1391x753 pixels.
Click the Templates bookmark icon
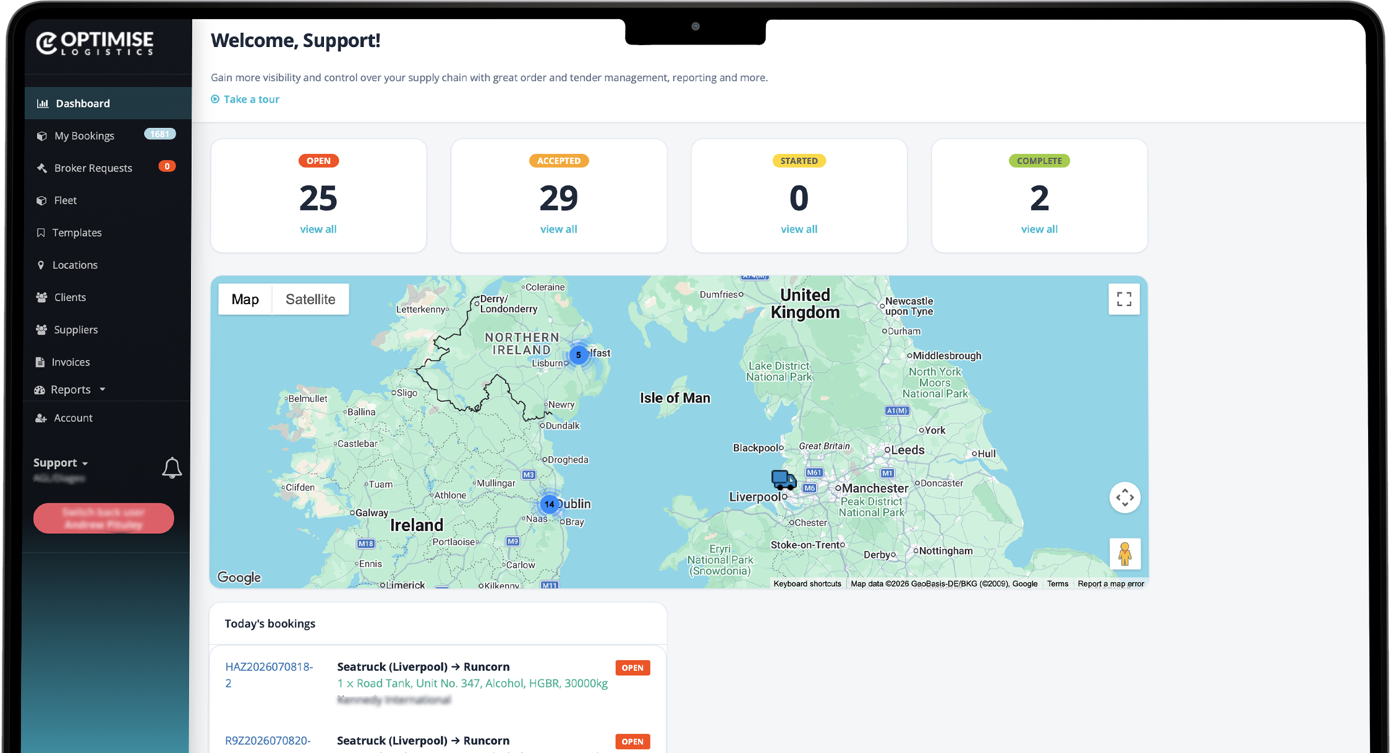pyautogui.click(x=41, y=232)
